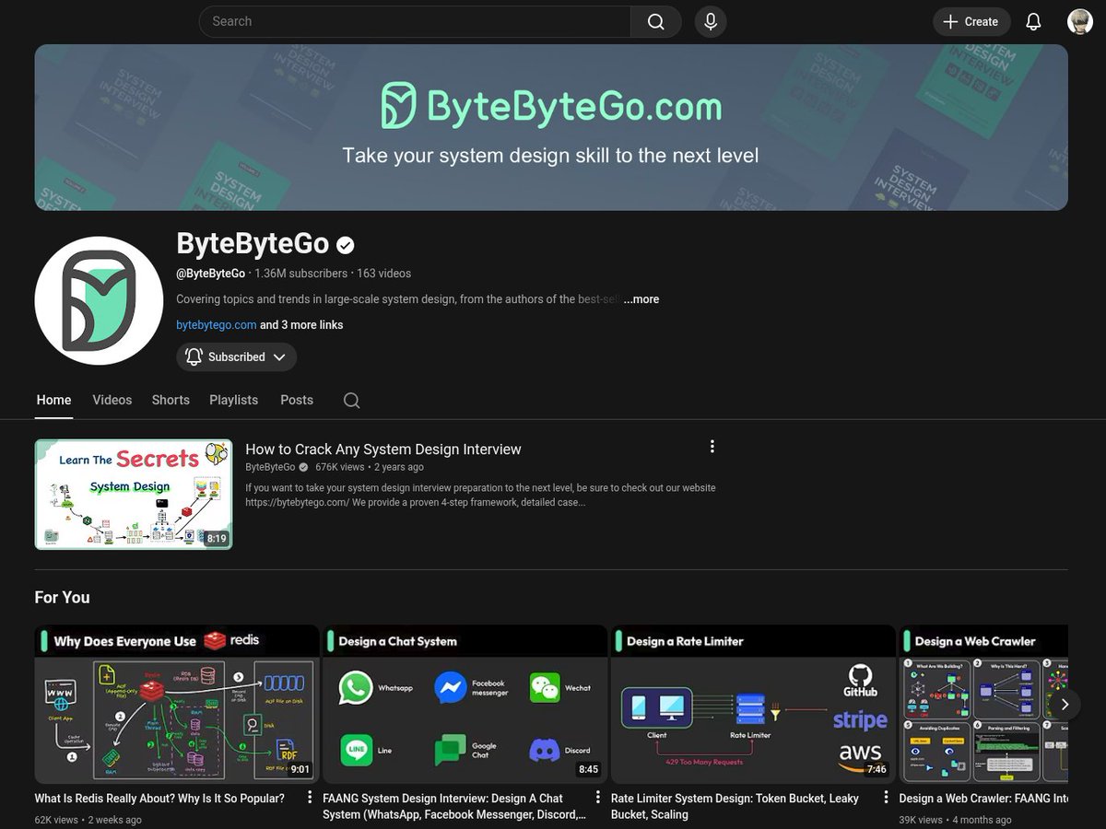Click the '1.36M subscribers' text
This screenshot has height=829, width=1106.
(301, 274)
